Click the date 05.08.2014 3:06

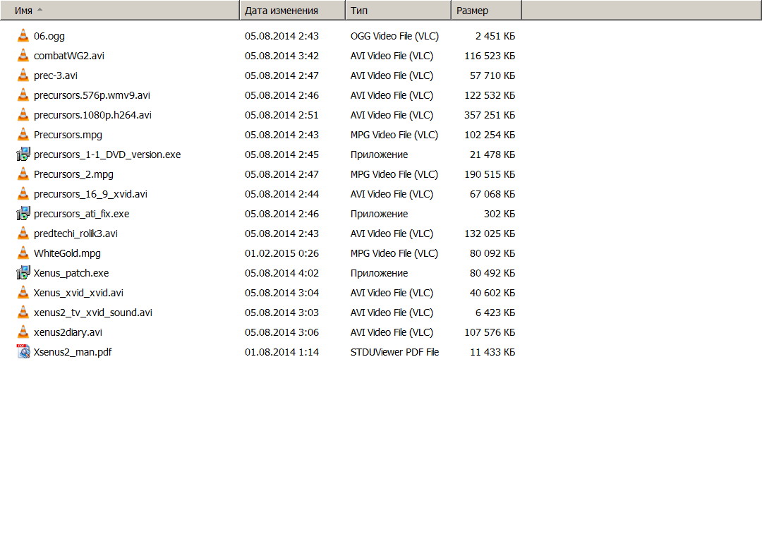click(x=282, y=332)
